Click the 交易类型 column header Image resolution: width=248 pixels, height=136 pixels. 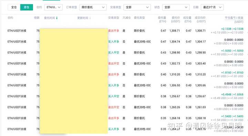(x=114, y=18)
